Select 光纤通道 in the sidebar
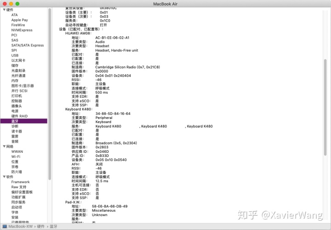331x230 pixels. pos(18,75)
